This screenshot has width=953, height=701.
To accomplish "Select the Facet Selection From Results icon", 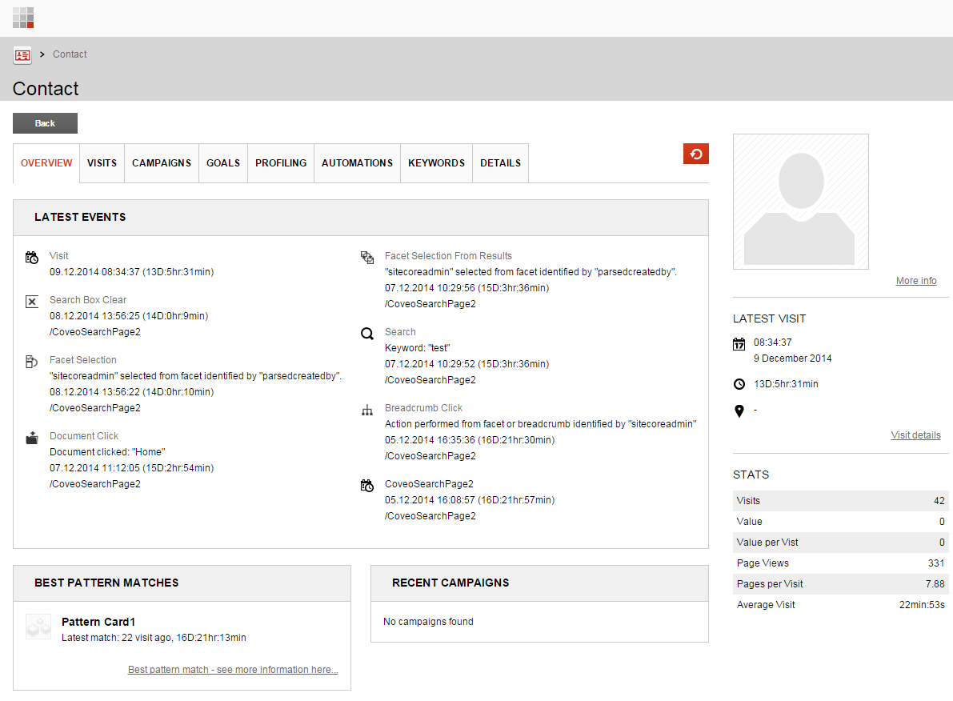I will click(366, 257).
